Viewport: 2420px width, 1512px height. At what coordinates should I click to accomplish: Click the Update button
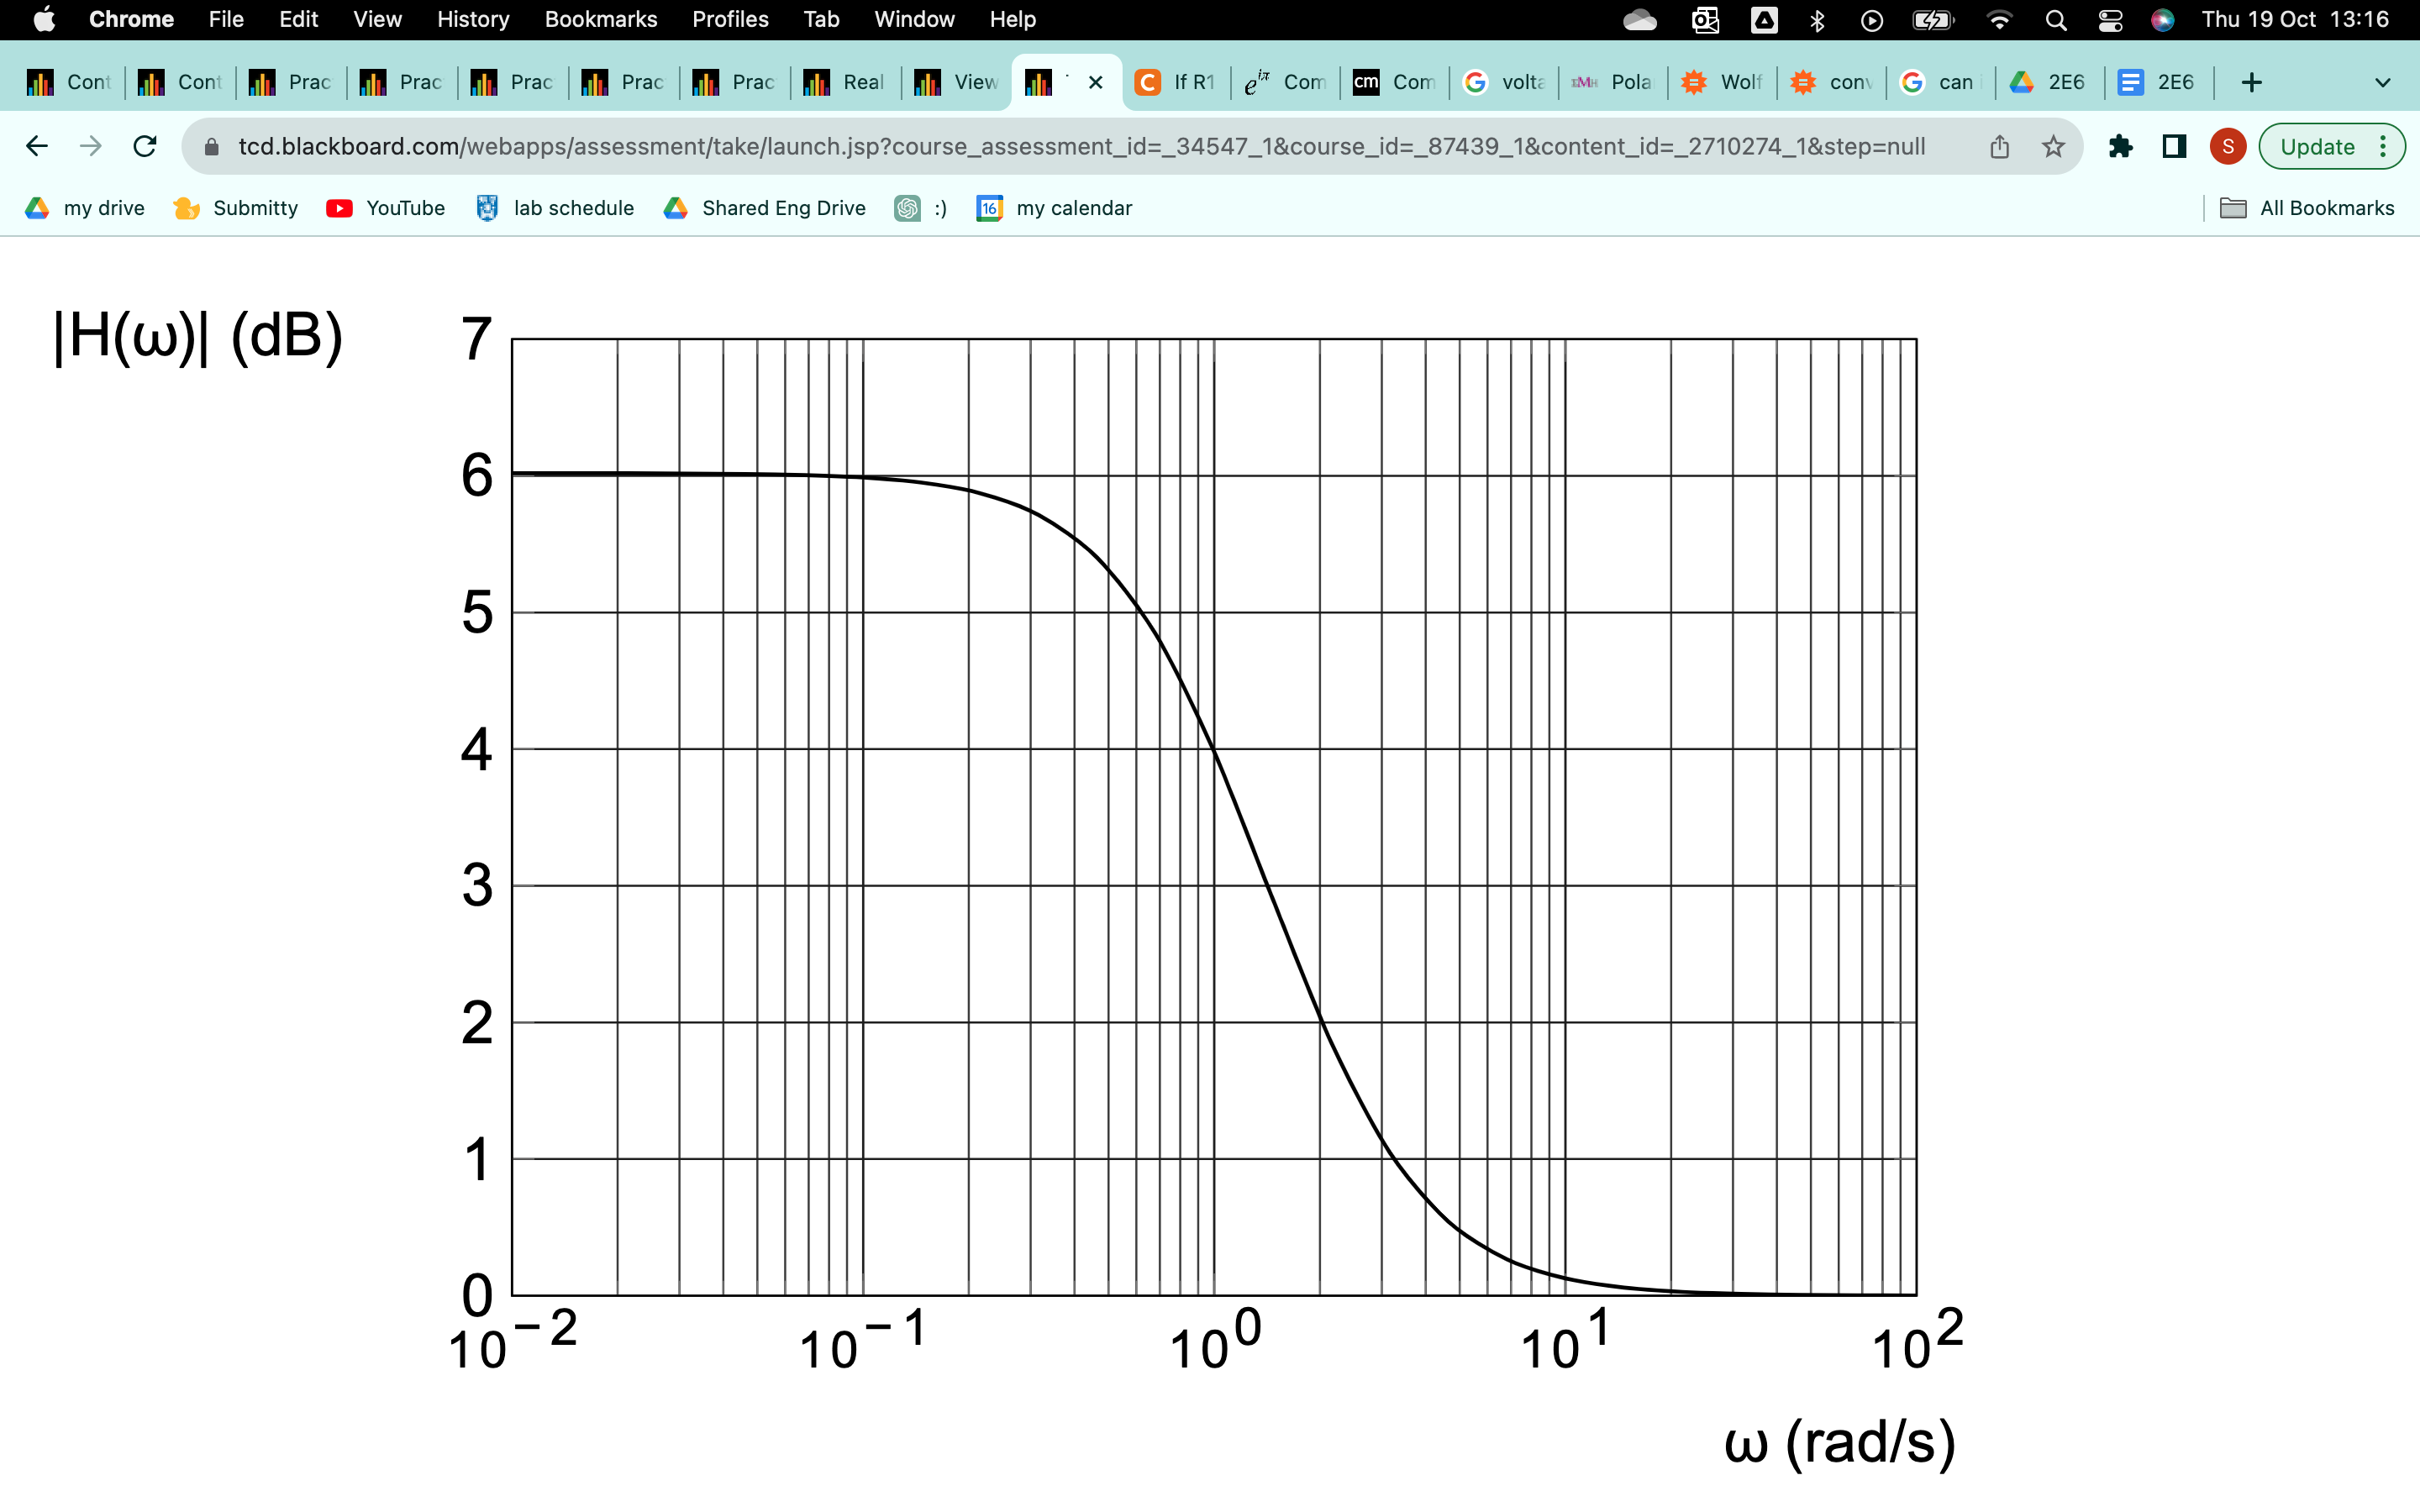click(x=2316, y=147)
